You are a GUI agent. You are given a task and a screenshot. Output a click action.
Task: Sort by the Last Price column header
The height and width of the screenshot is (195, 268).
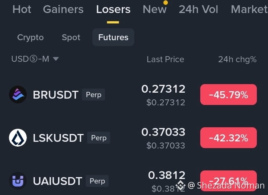click(165, 59)
